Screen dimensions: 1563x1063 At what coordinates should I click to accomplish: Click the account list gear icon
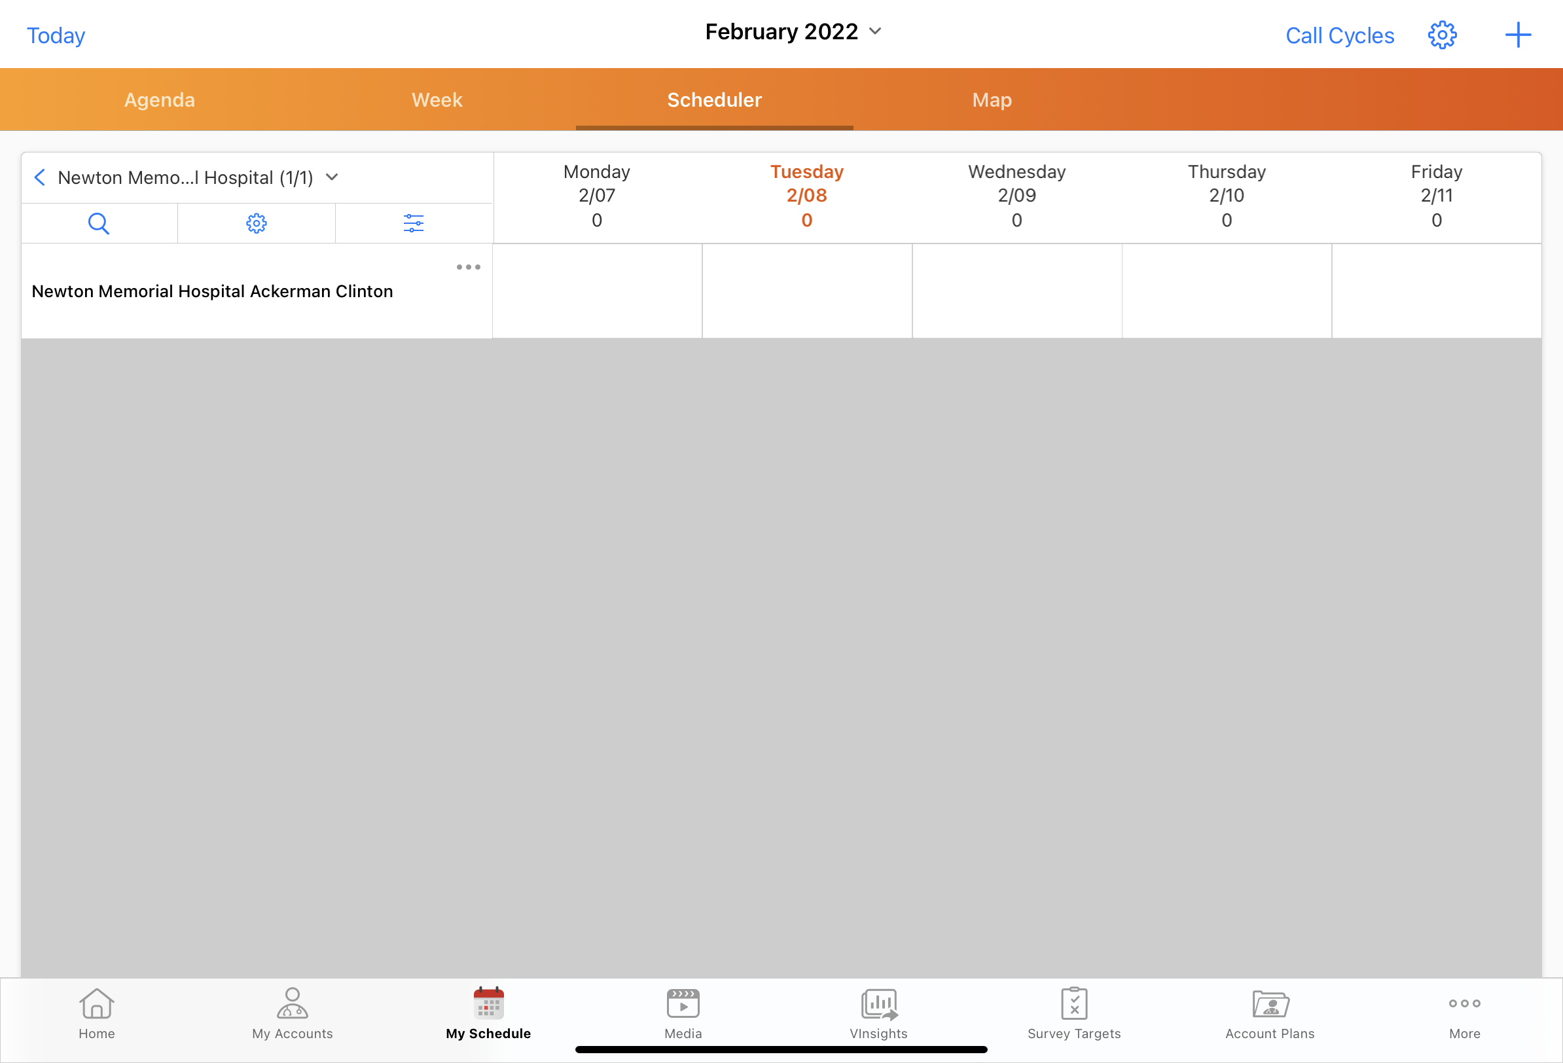tap(256, 223)
